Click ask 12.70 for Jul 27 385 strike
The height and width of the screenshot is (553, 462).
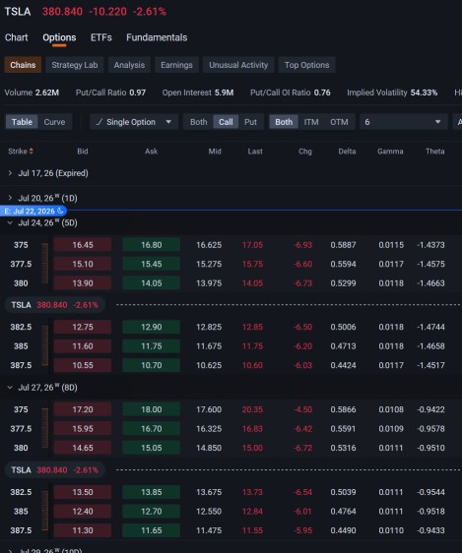tap(152, 511)
